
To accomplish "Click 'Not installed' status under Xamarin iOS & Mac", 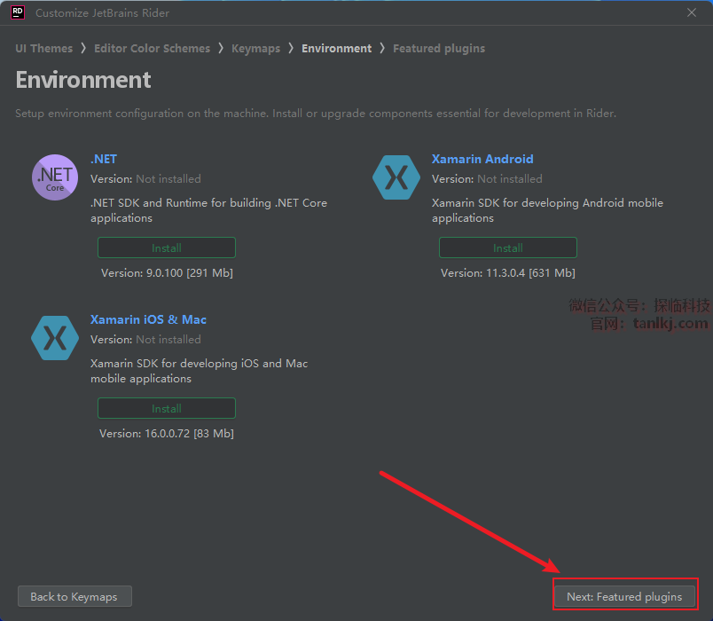I will 168,340.
